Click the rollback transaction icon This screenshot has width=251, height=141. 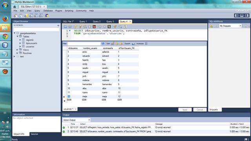tap(105, 27)
